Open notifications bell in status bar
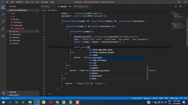188x105 pixels. pyautogui.click(x=185, y=98)
